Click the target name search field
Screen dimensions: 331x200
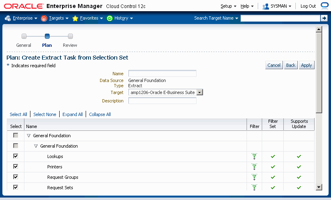(280, 18)
